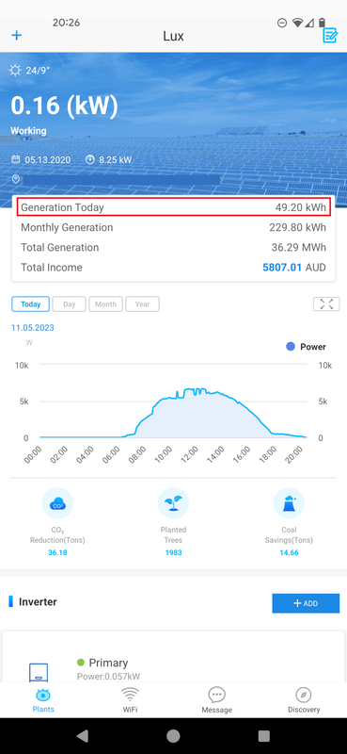Viewport: 347px width, 754px height.
Task: Tap the do-not-disturb status icon
Action: 282,23
